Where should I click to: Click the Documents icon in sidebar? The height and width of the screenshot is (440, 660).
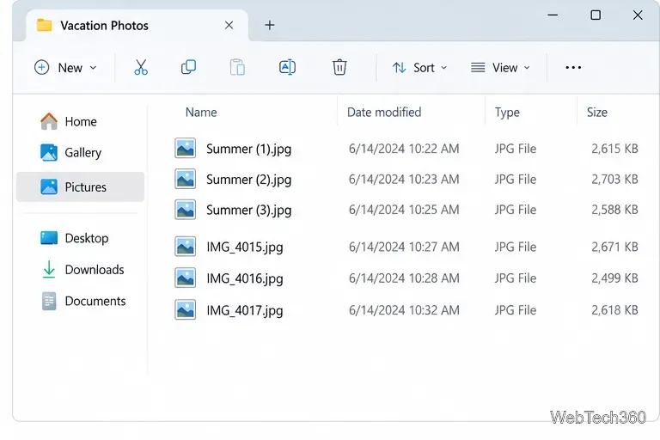49,301
